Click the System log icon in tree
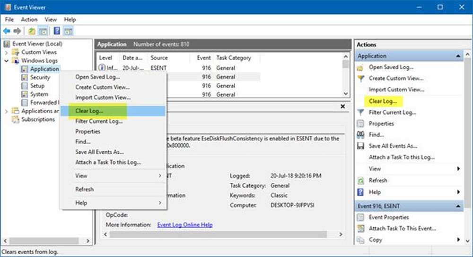This screenshot has height=257, width=473. (x=25, y=94)
